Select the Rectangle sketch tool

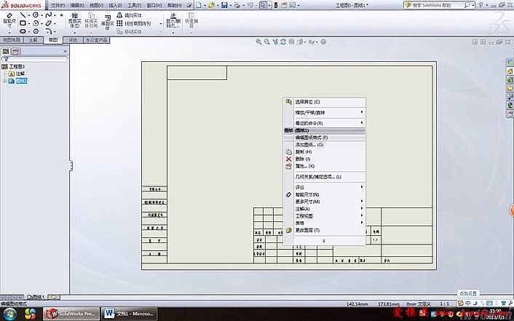point(24,23)
